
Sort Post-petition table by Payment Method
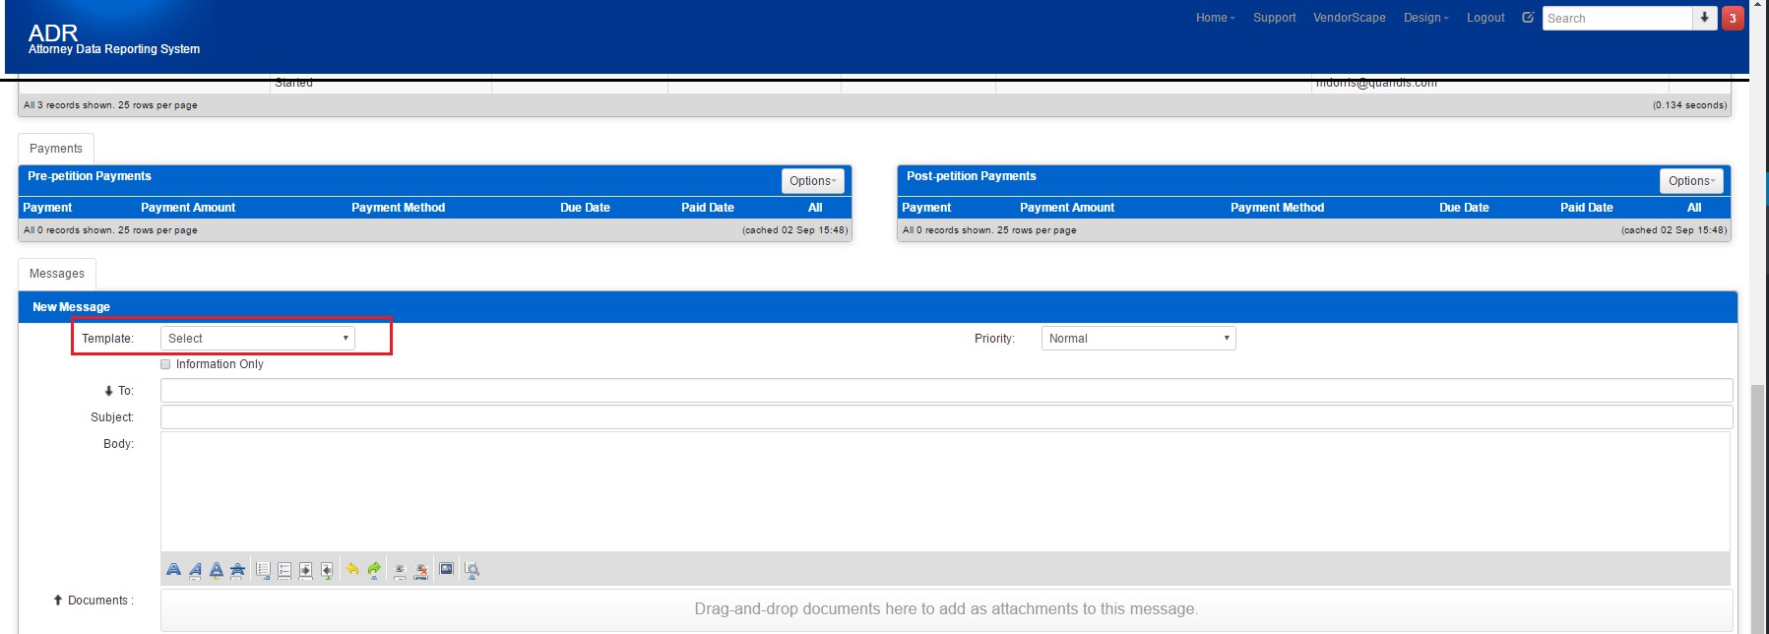1278,208
